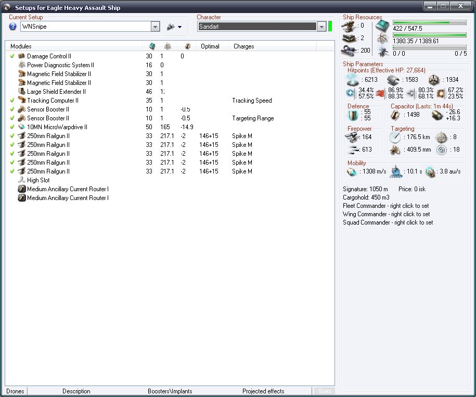Click the CPU column header icon
476x397 pixels.
click(x=152, y=46)
